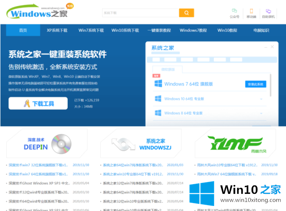The height and width of the screenshot is (211, 286).
Task: Open the Win10系统下载 menu item
Action: [x=125, y=30]
